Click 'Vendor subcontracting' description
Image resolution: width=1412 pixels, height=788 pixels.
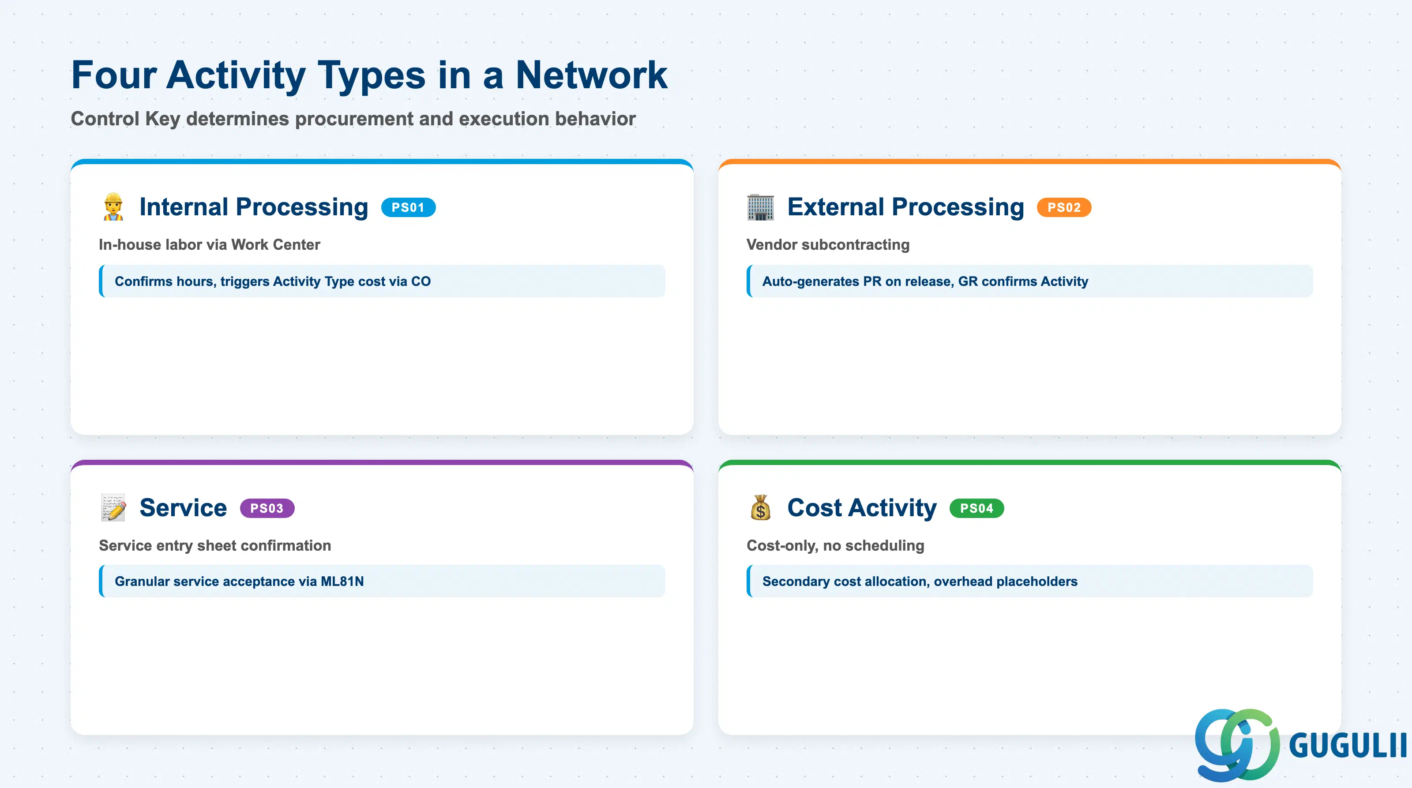pyautogui.click(x=828, y=244)
